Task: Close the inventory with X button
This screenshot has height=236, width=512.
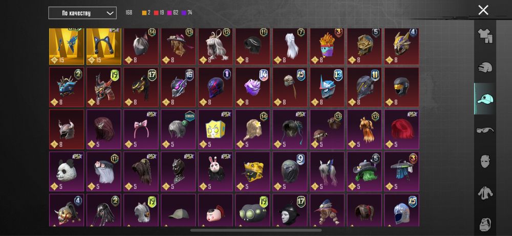Action: (483, 10)
